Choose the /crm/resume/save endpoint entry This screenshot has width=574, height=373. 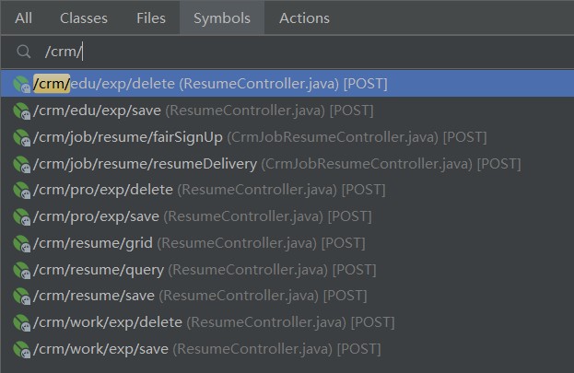(x=287, y=296)
